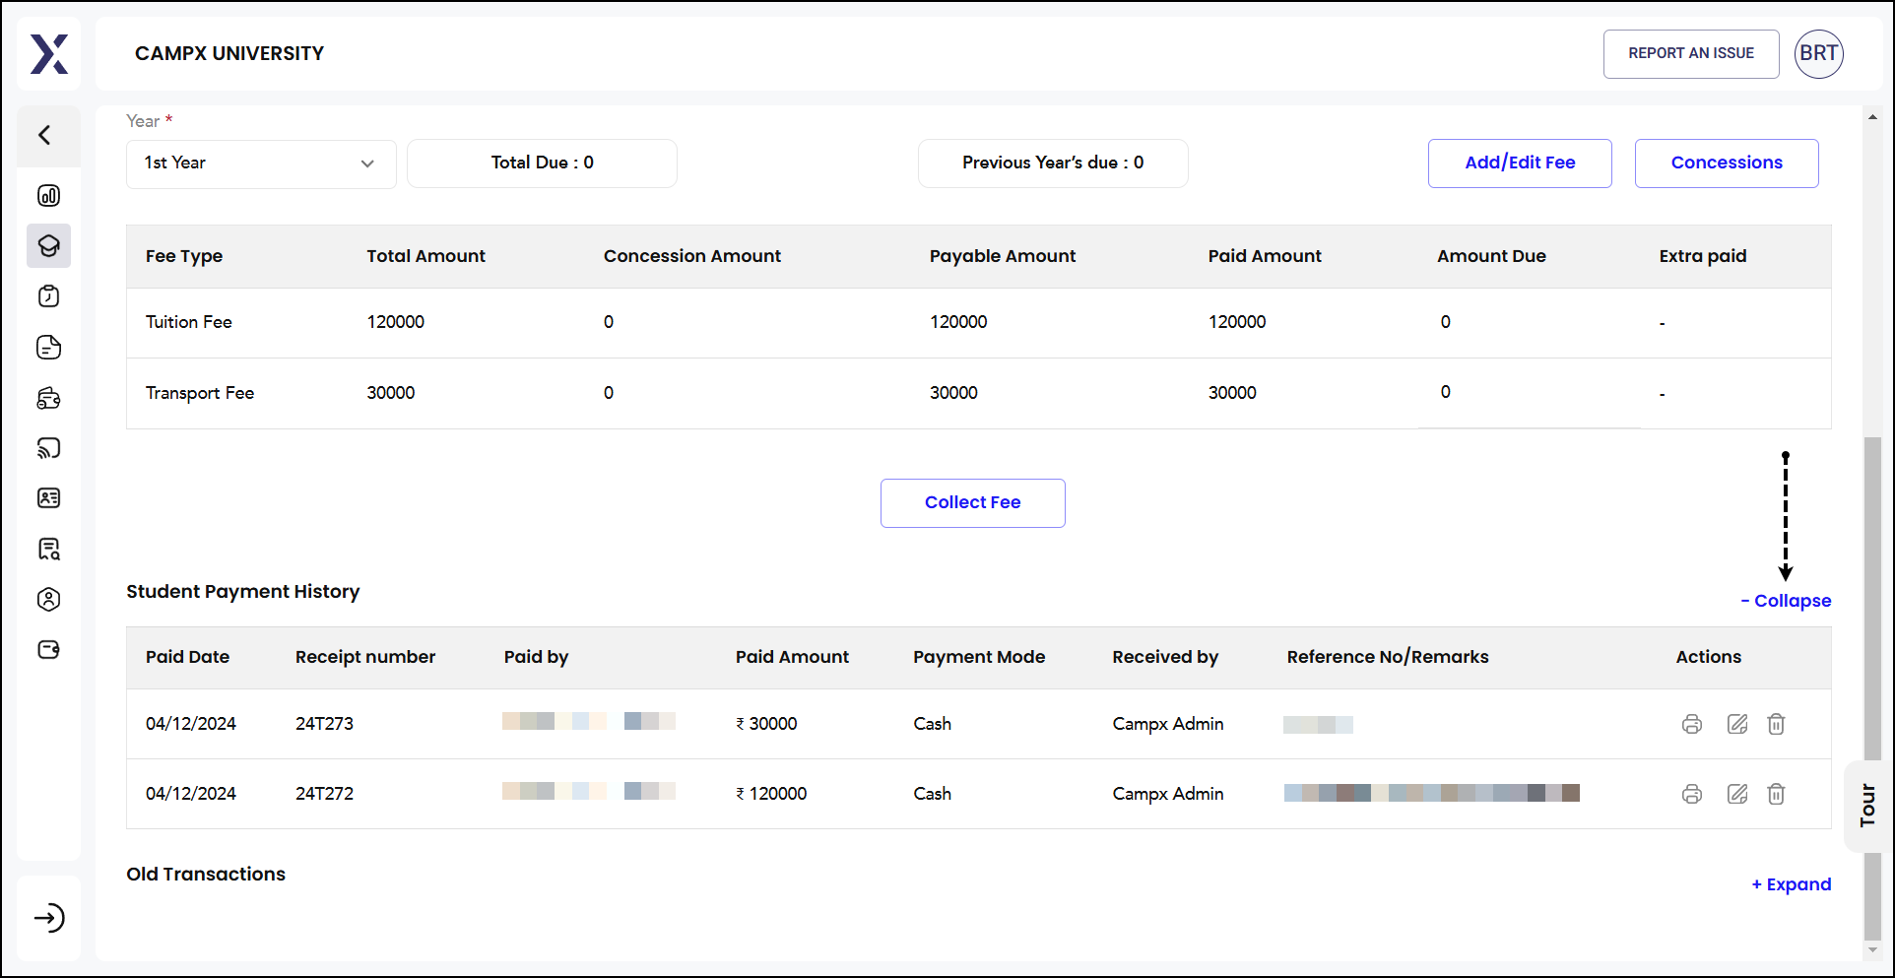Click Concession Amount column header
The width and height of the screenshot is (1895, 978).
692,256
